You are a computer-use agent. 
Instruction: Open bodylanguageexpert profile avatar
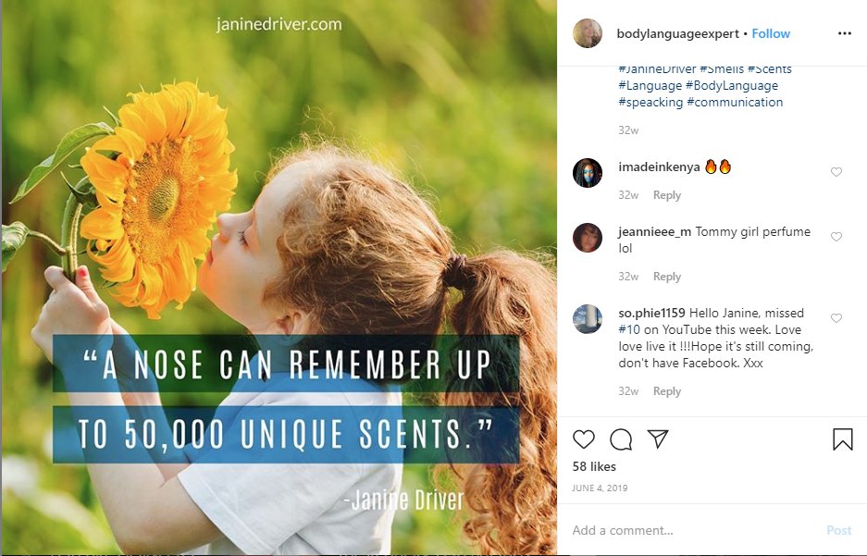[588, 33]
